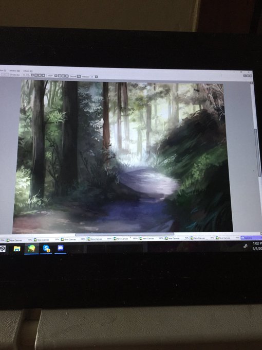Image resolution: width=262 pixels, height=350 pixels.
Task: Click the 1:02 clock in the taskbar
Action: [x=257, y=243]
